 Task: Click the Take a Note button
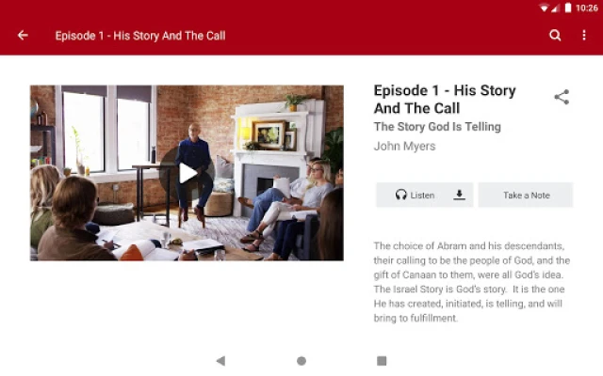526,195
